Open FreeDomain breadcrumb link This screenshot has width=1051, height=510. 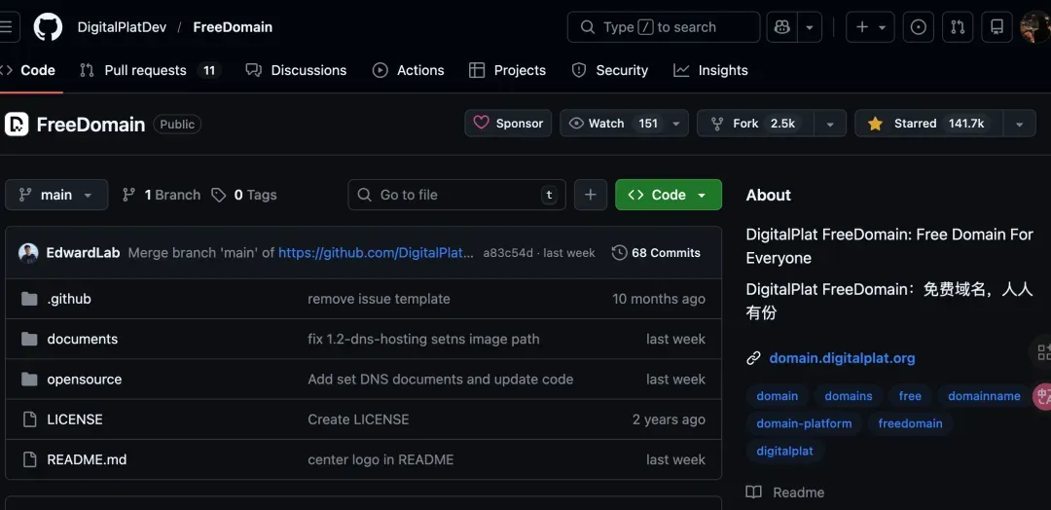(x=233, y=27)
